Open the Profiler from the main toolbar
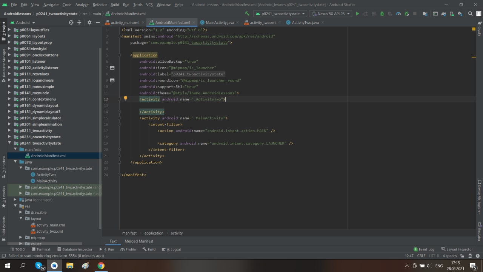Screen dimensions: 483x272 [398, 14]
